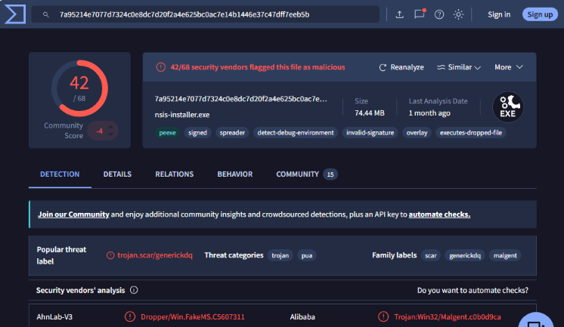The image size is (564, 327).
Task: Open the BEHAVIOR tab
Action: click(x=235, y=174)
